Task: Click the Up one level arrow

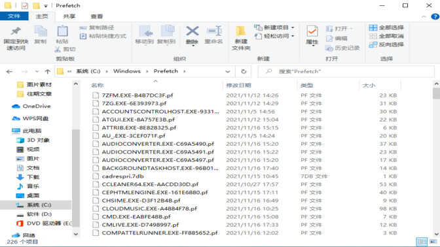Action: (x=48, y=72)
